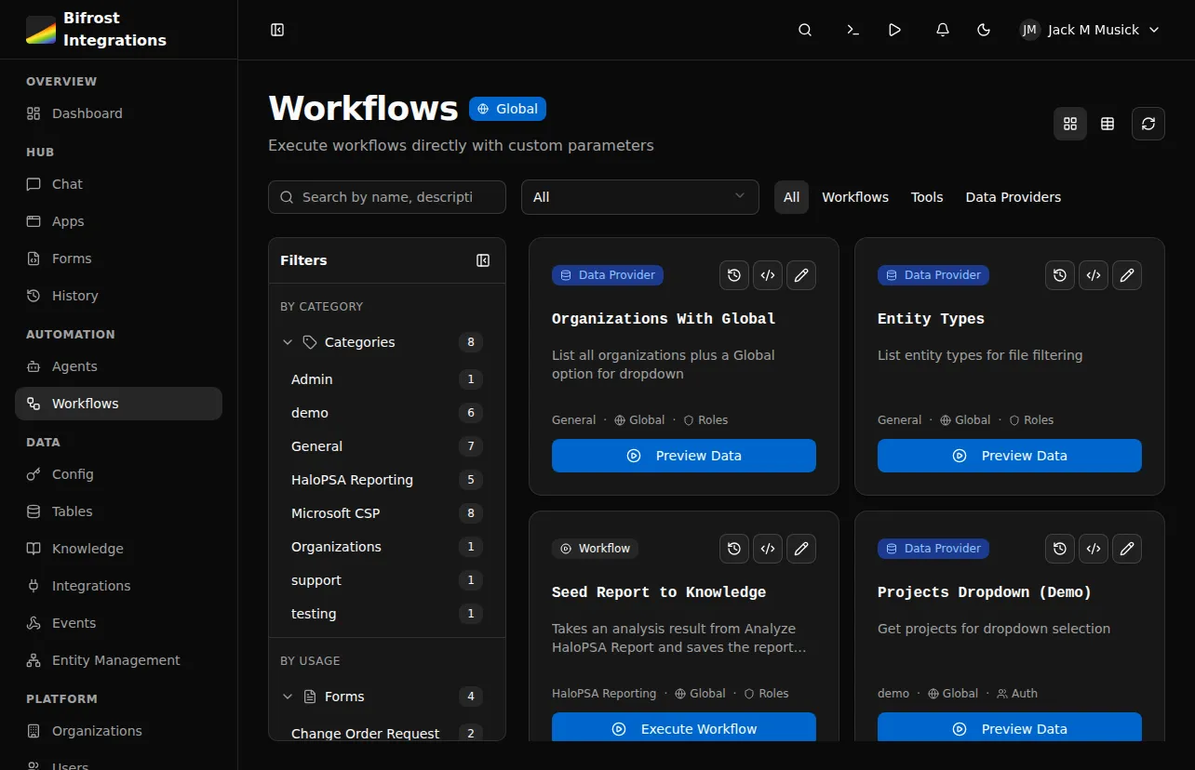This screenshot has height=770, width=1195.
Task: Open the notifications bell
Action: click(942, 30)
